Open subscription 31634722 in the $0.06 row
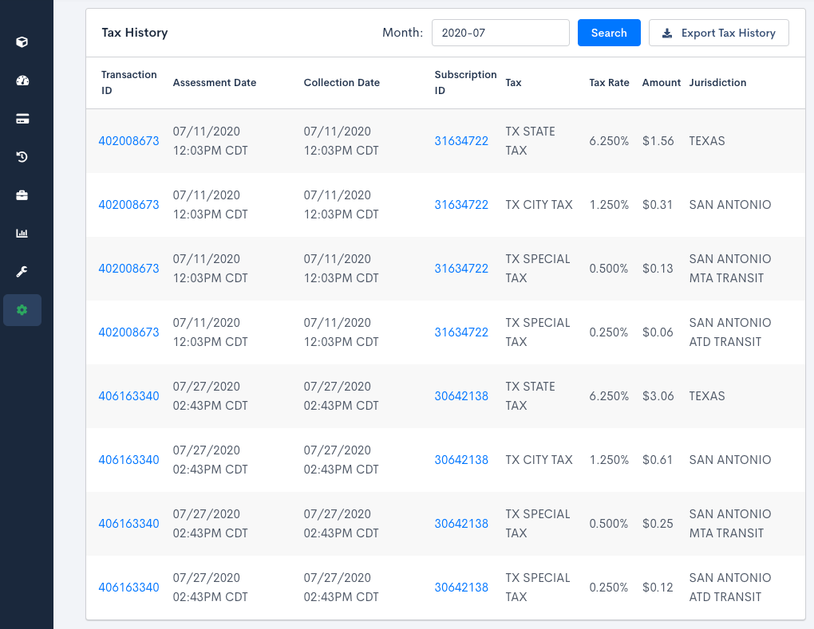The image size is (814, 629). tap(461, 332)
